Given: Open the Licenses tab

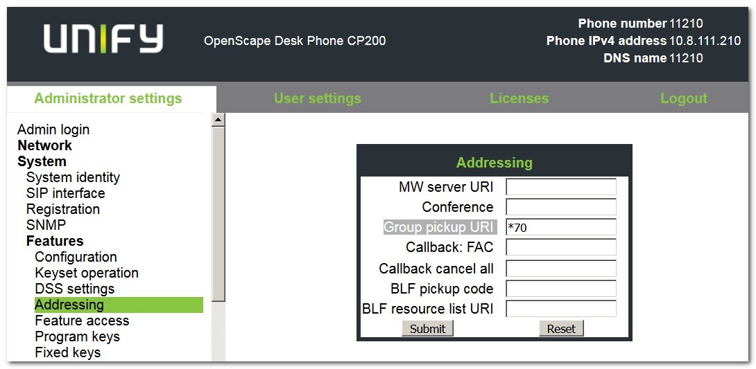Looking at the screenshot, I should [519, 98].
